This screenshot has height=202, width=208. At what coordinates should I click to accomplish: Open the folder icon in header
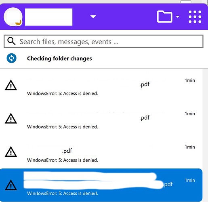coord(164,17)
